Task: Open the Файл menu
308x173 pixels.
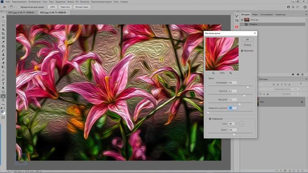Action: (x=8, y=2)
